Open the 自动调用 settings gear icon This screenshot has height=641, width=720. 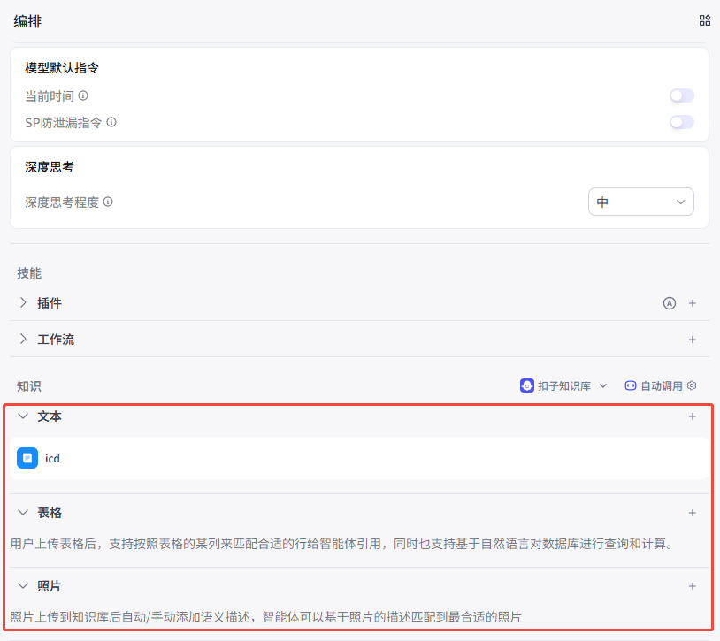click(693, 385)
